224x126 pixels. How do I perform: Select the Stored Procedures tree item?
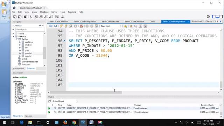pos(30,62)
